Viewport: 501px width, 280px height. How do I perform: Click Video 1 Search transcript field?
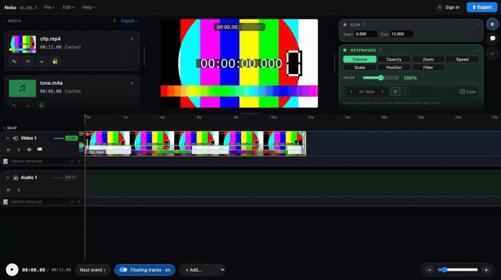click(x=38, y=161)
